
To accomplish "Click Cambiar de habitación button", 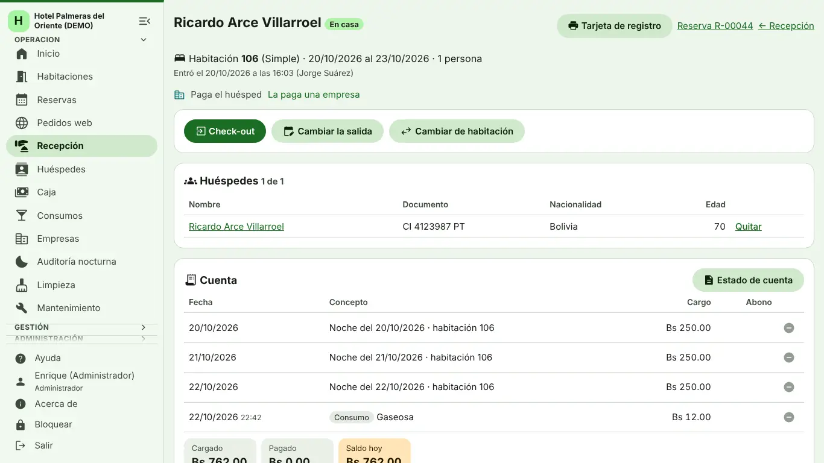I will (457, 131).
